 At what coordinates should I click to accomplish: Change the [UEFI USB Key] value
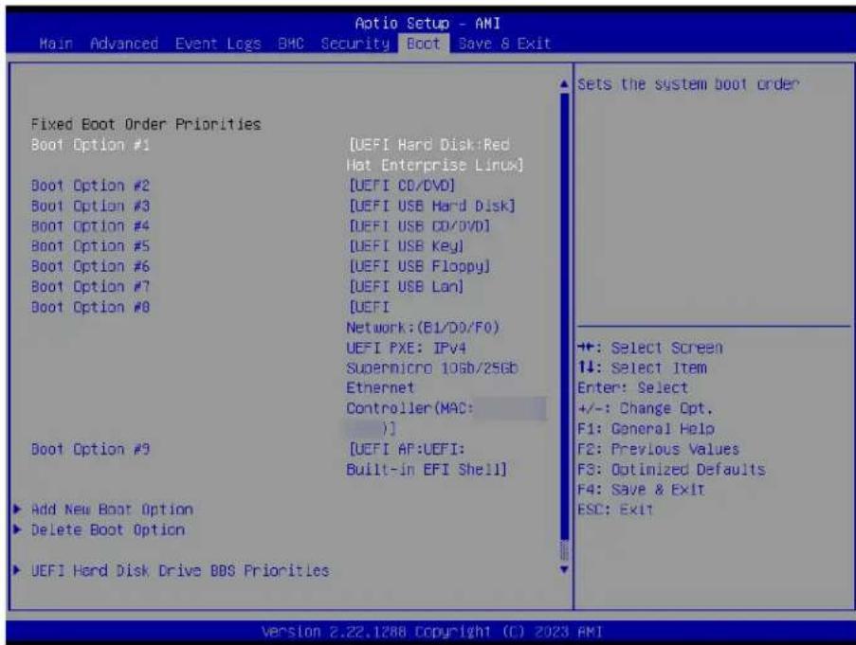(x=406, y=246)
